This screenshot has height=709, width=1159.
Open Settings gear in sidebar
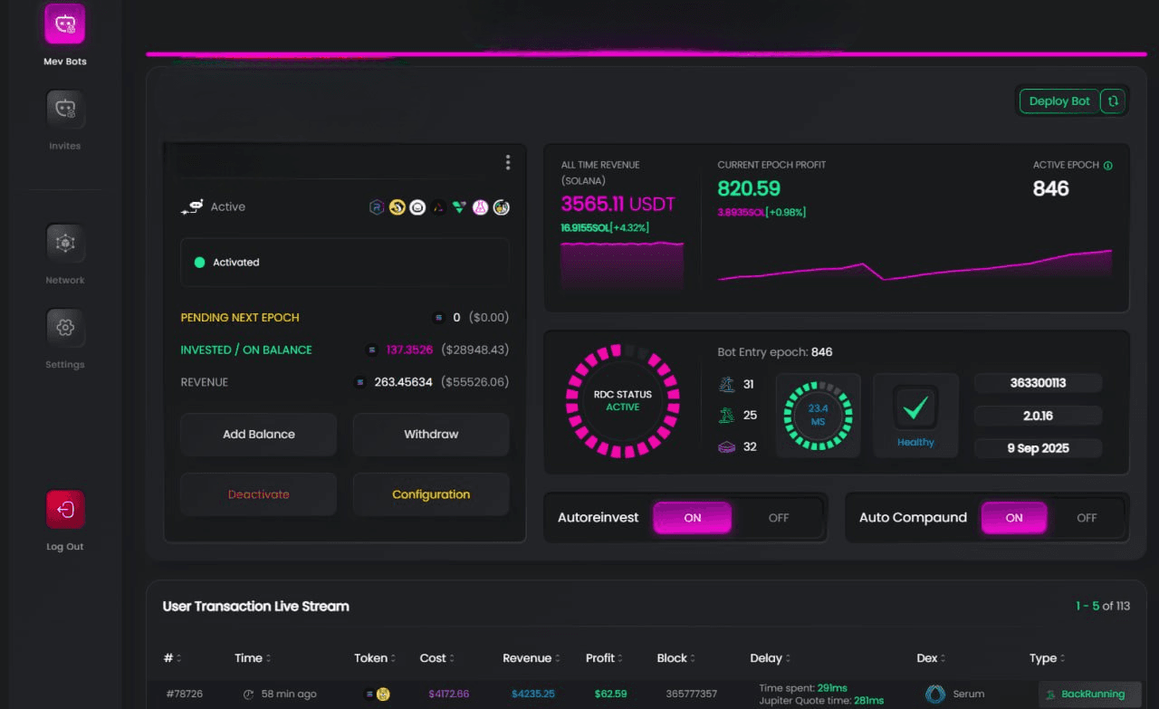click(65, 327)
